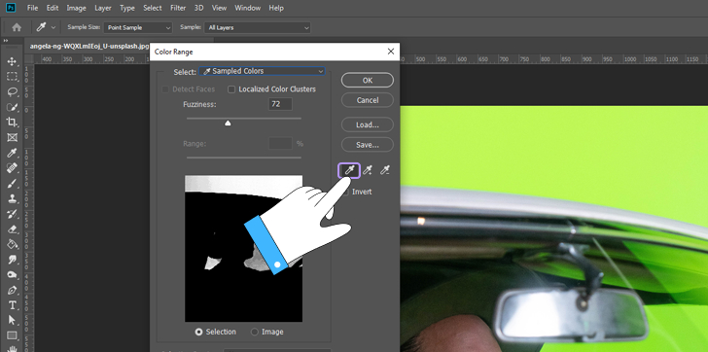Click Cancel in Color Range dialog
708x352 pixels.
coord(368,100)
